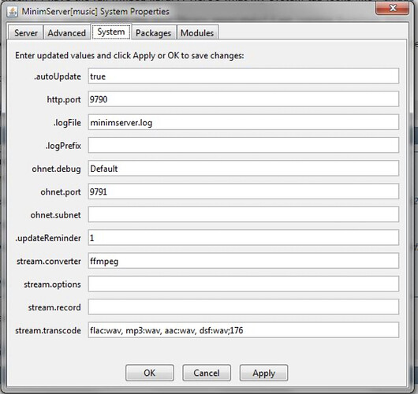418x394 pixels.
Task: Click the stream.converter label
Action: tap(49, 262)
